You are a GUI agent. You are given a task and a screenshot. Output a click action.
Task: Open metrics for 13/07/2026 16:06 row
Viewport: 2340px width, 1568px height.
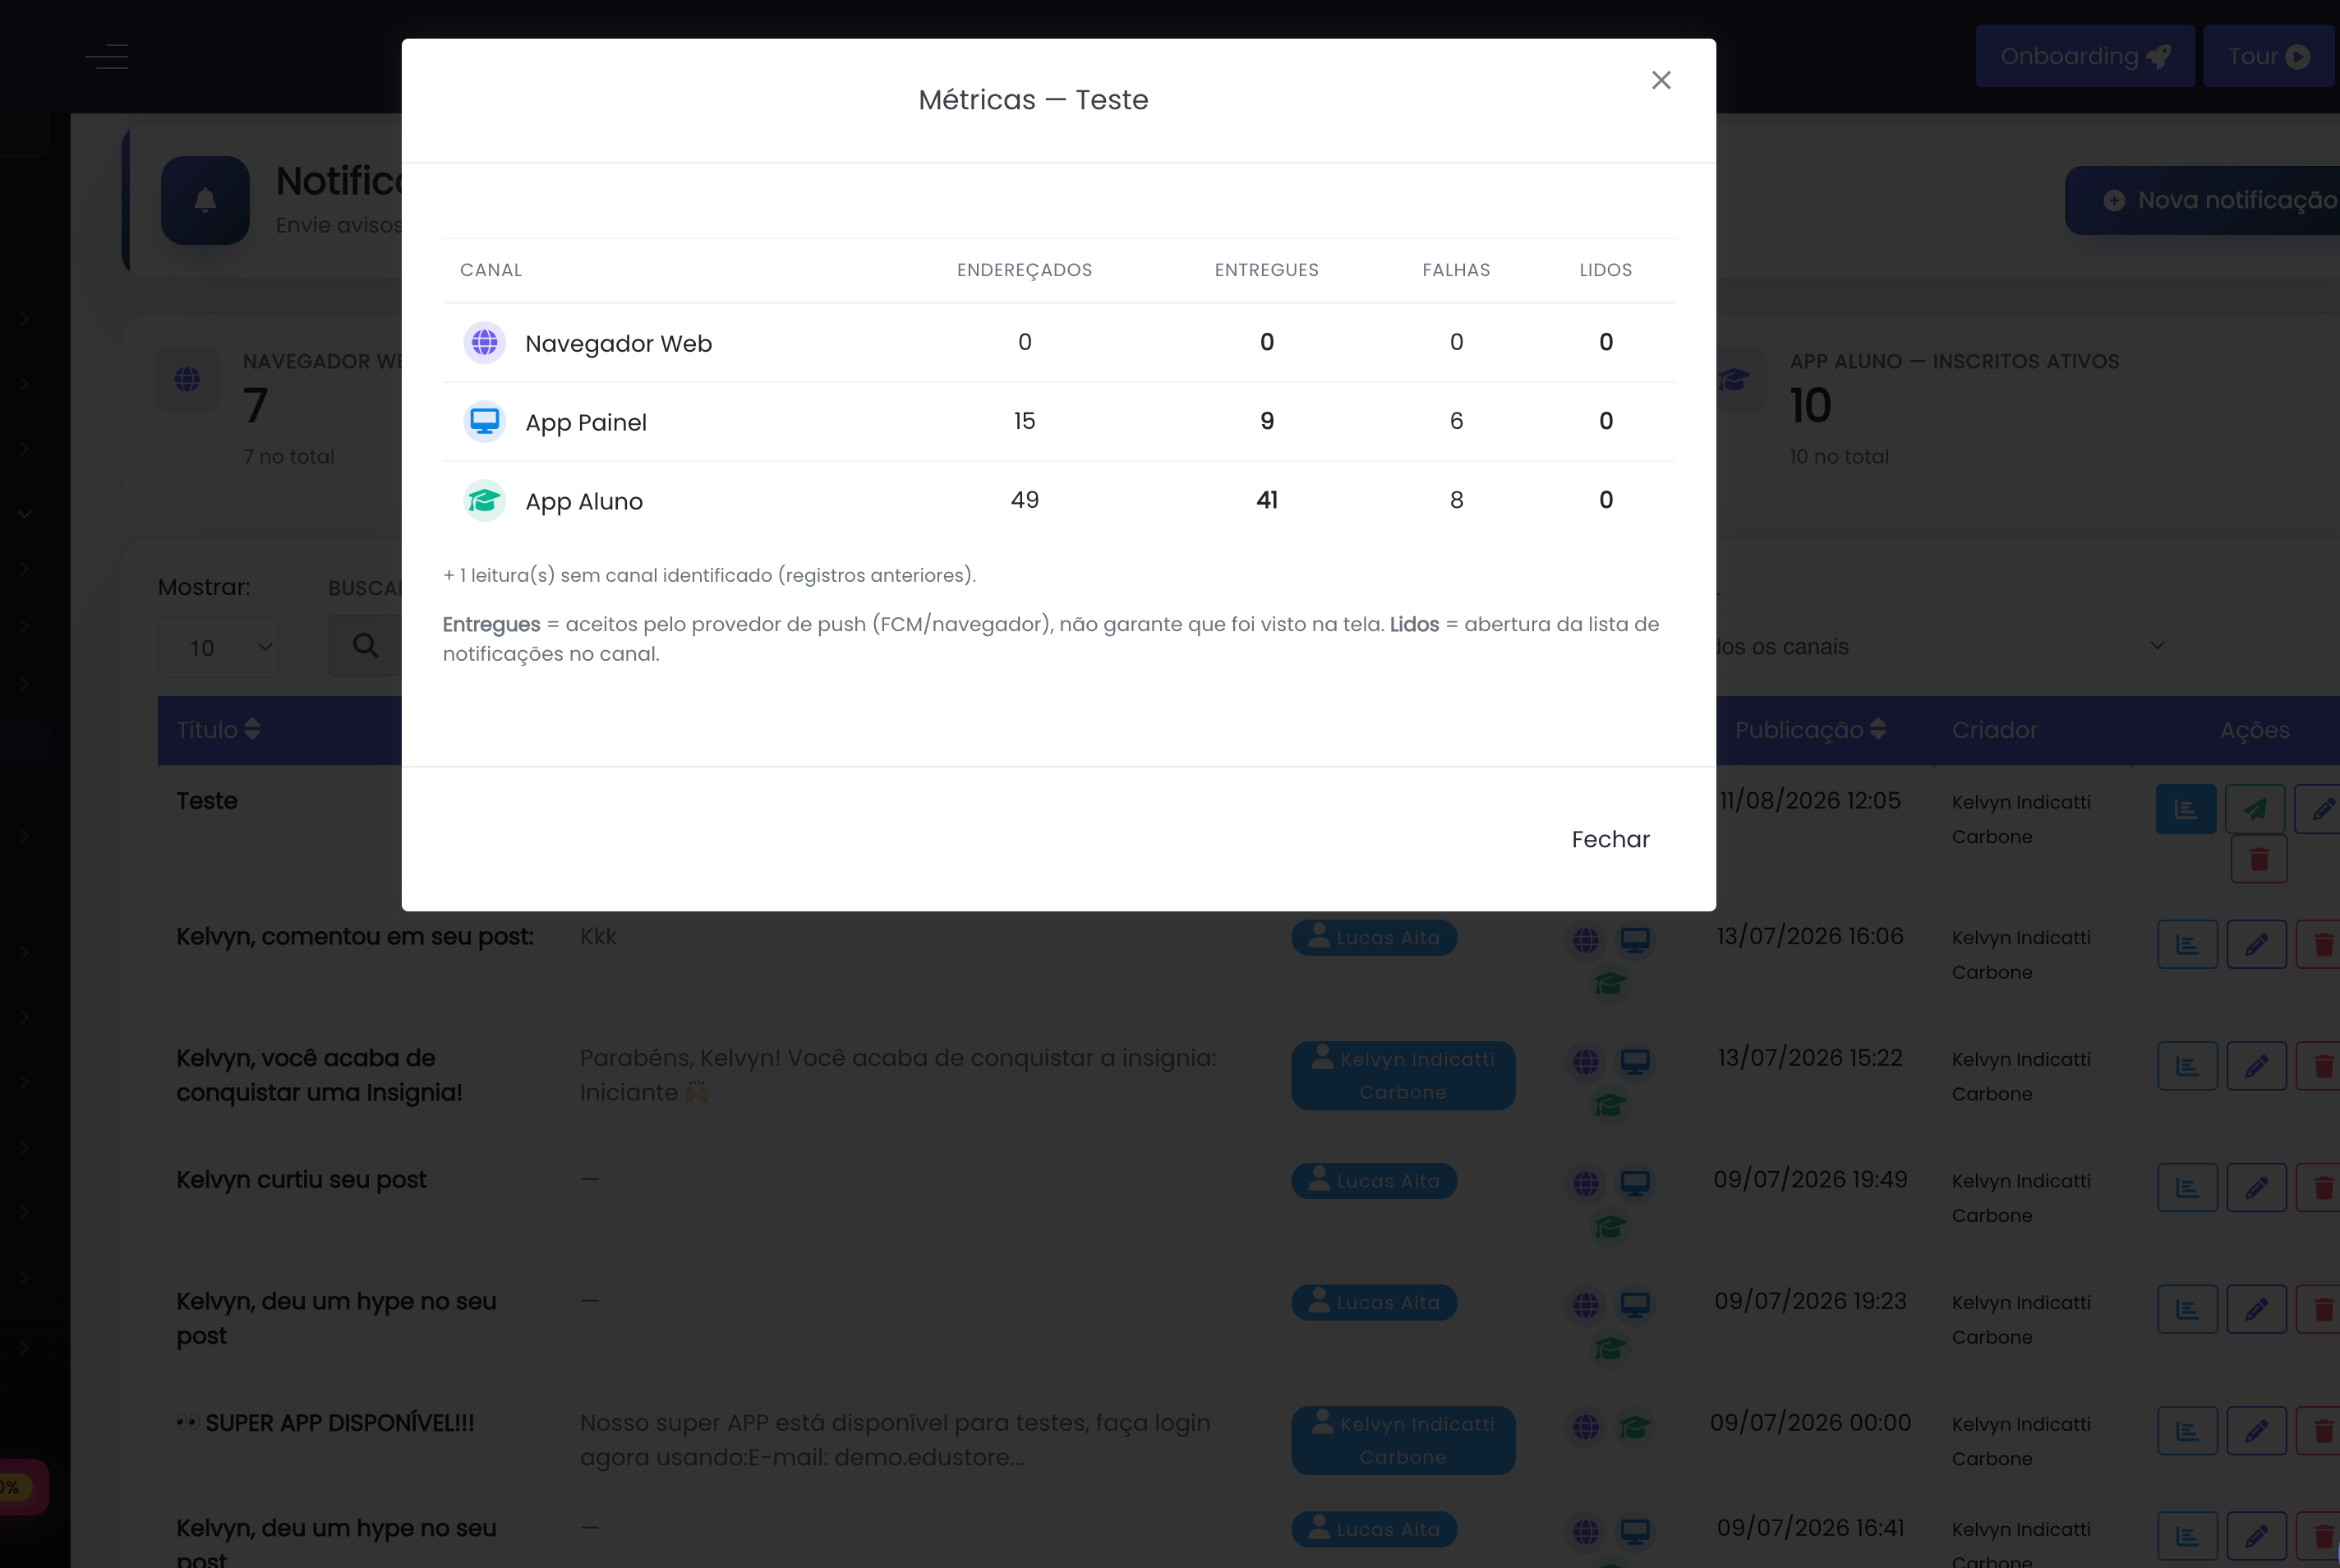[2187, 945]
